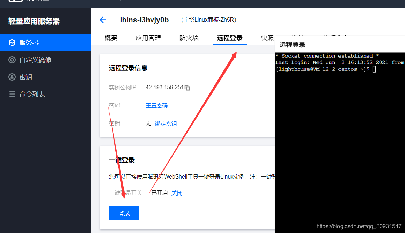Click the 自定义镜像 circle icon in the sidebar

click(x=12, y=60)
